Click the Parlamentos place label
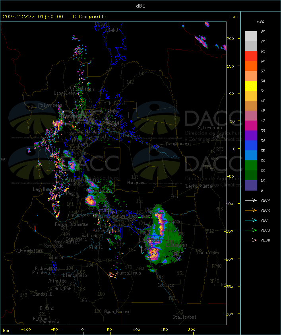This screenshot has height=335, width=281. [x=66, y=242]
